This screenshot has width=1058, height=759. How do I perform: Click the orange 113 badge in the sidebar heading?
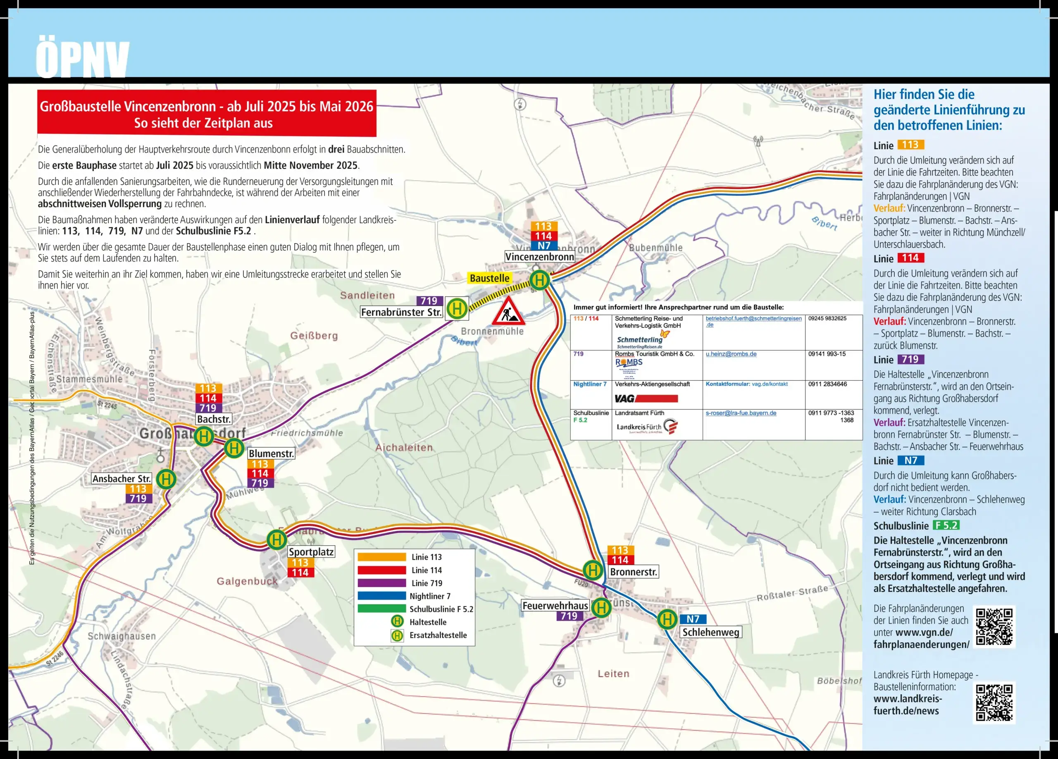[x=910, y=145]
